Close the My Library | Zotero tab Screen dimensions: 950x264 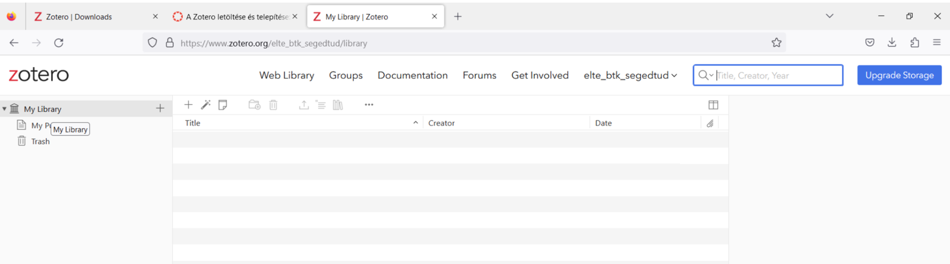[434, 17]
